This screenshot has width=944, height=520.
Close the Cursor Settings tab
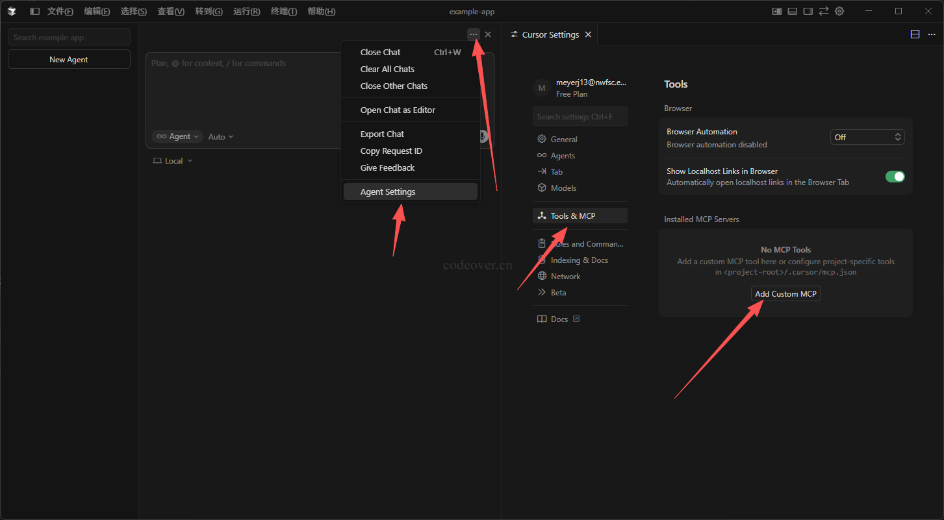click(588, 34)
